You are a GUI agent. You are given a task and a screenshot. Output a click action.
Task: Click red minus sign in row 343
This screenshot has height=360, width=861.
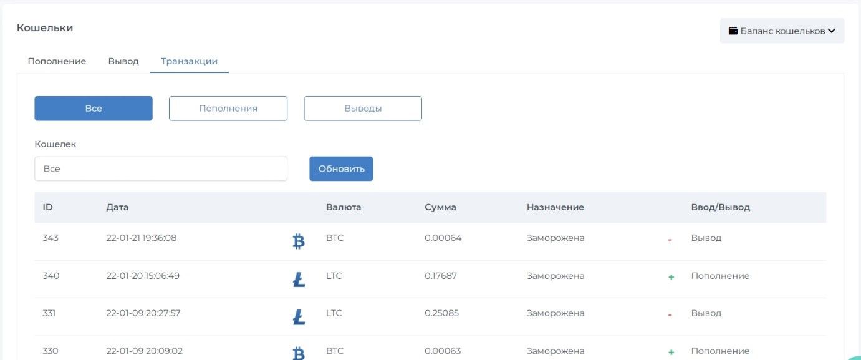(670, 240)
